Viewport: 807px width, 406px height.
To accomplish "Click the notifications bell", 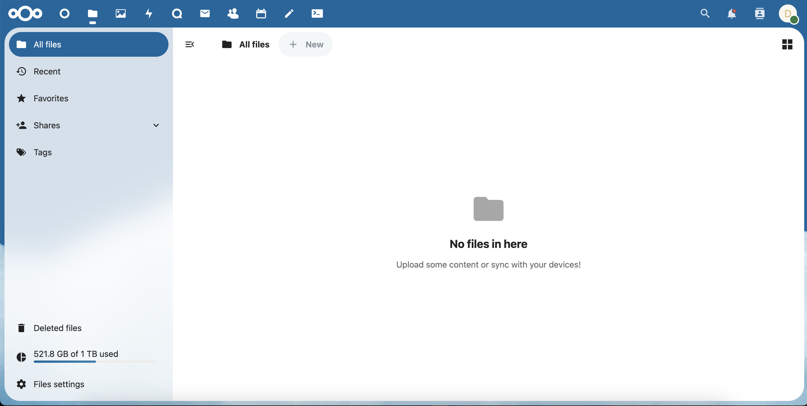I will [731, 14].
